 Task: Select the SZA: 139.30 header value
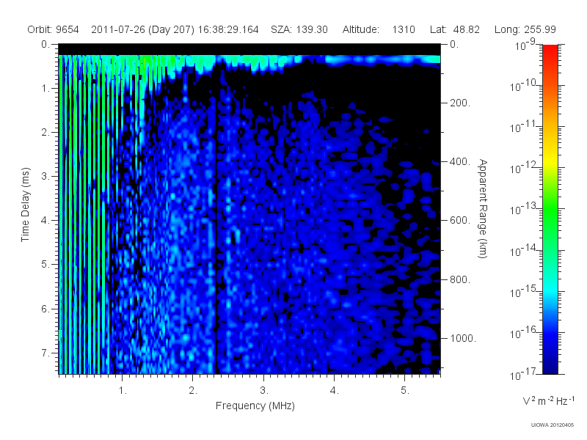pos(299,29)
